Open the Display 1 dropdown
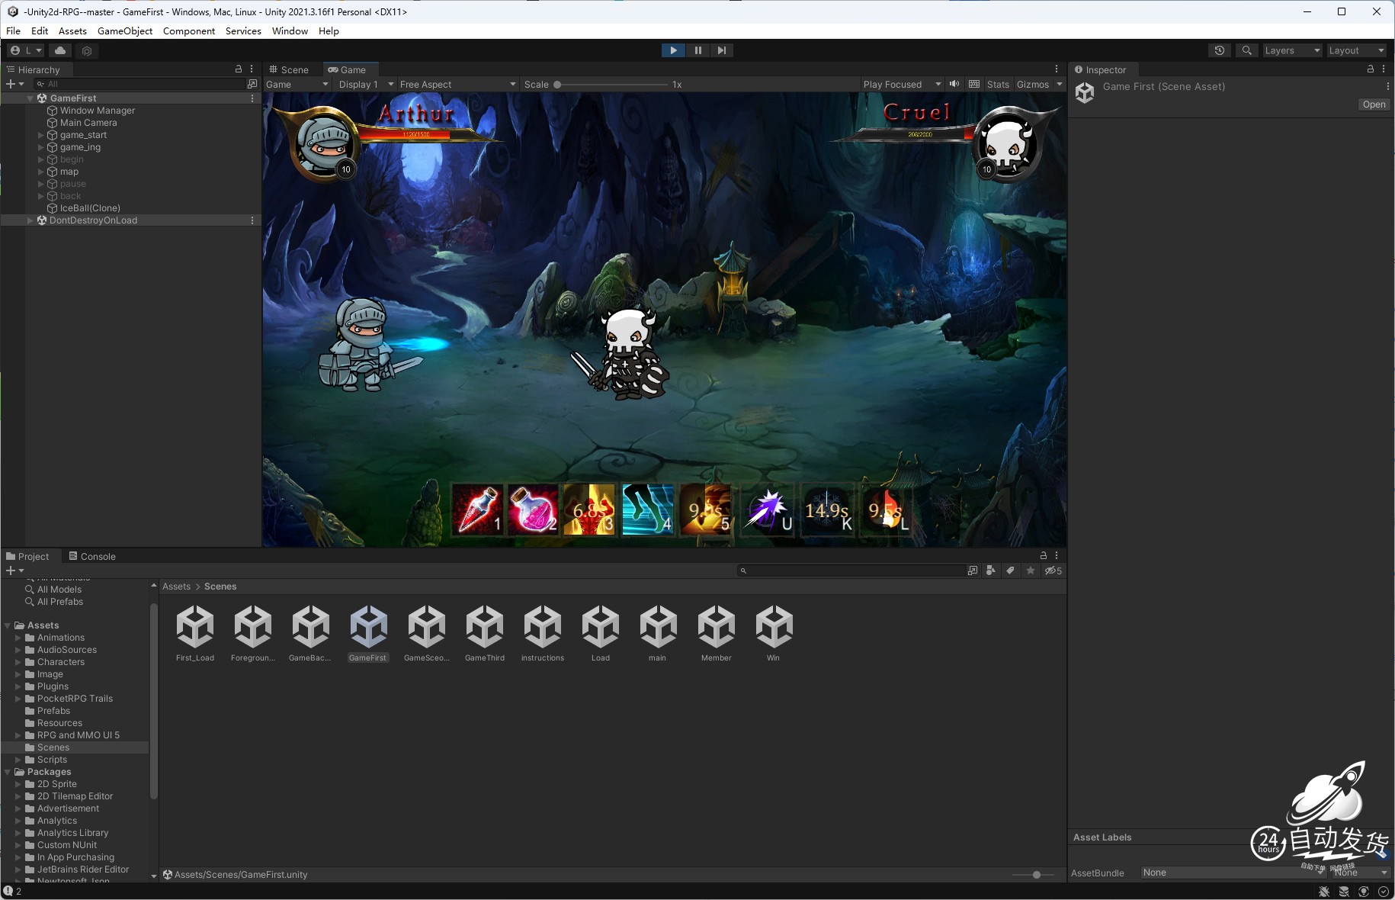 click(366, 85)
